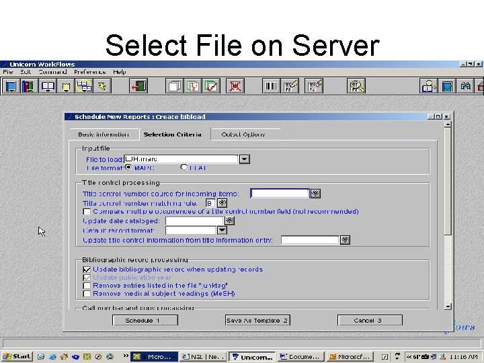This screenshot has height=363, width=484.
Task: Switch to the Selection Criteria tab
Action: pyautogui.click(x=172, y=134)
